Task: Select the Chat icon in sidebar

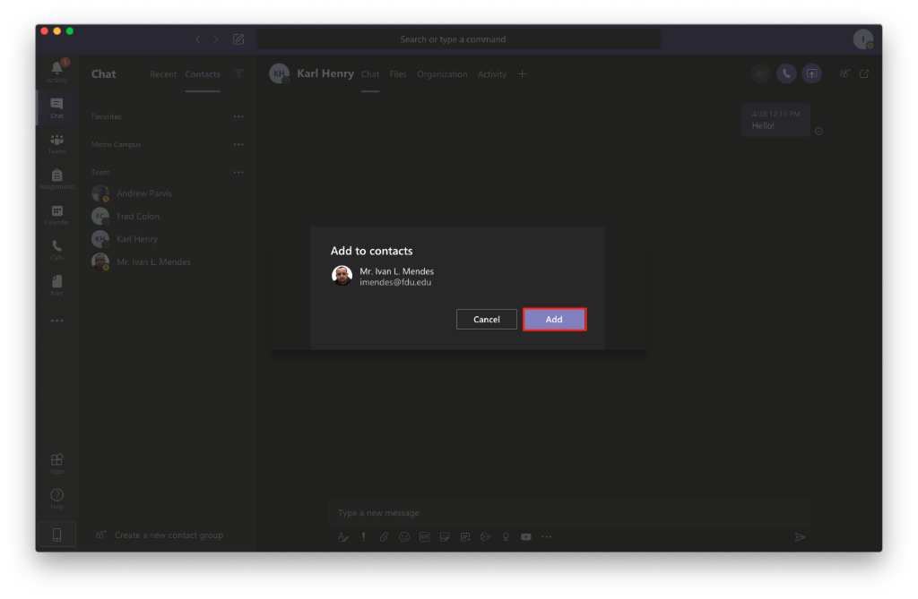Action: [56, 107]
